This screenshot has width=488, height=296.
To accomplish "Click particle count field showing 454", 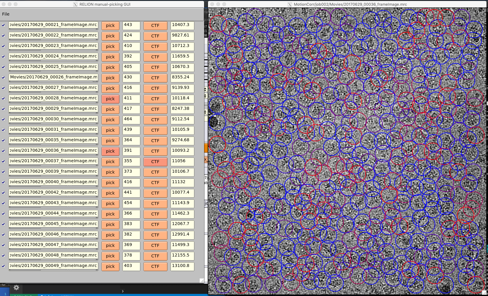I will pyautogui.click(x=131, y=204).
